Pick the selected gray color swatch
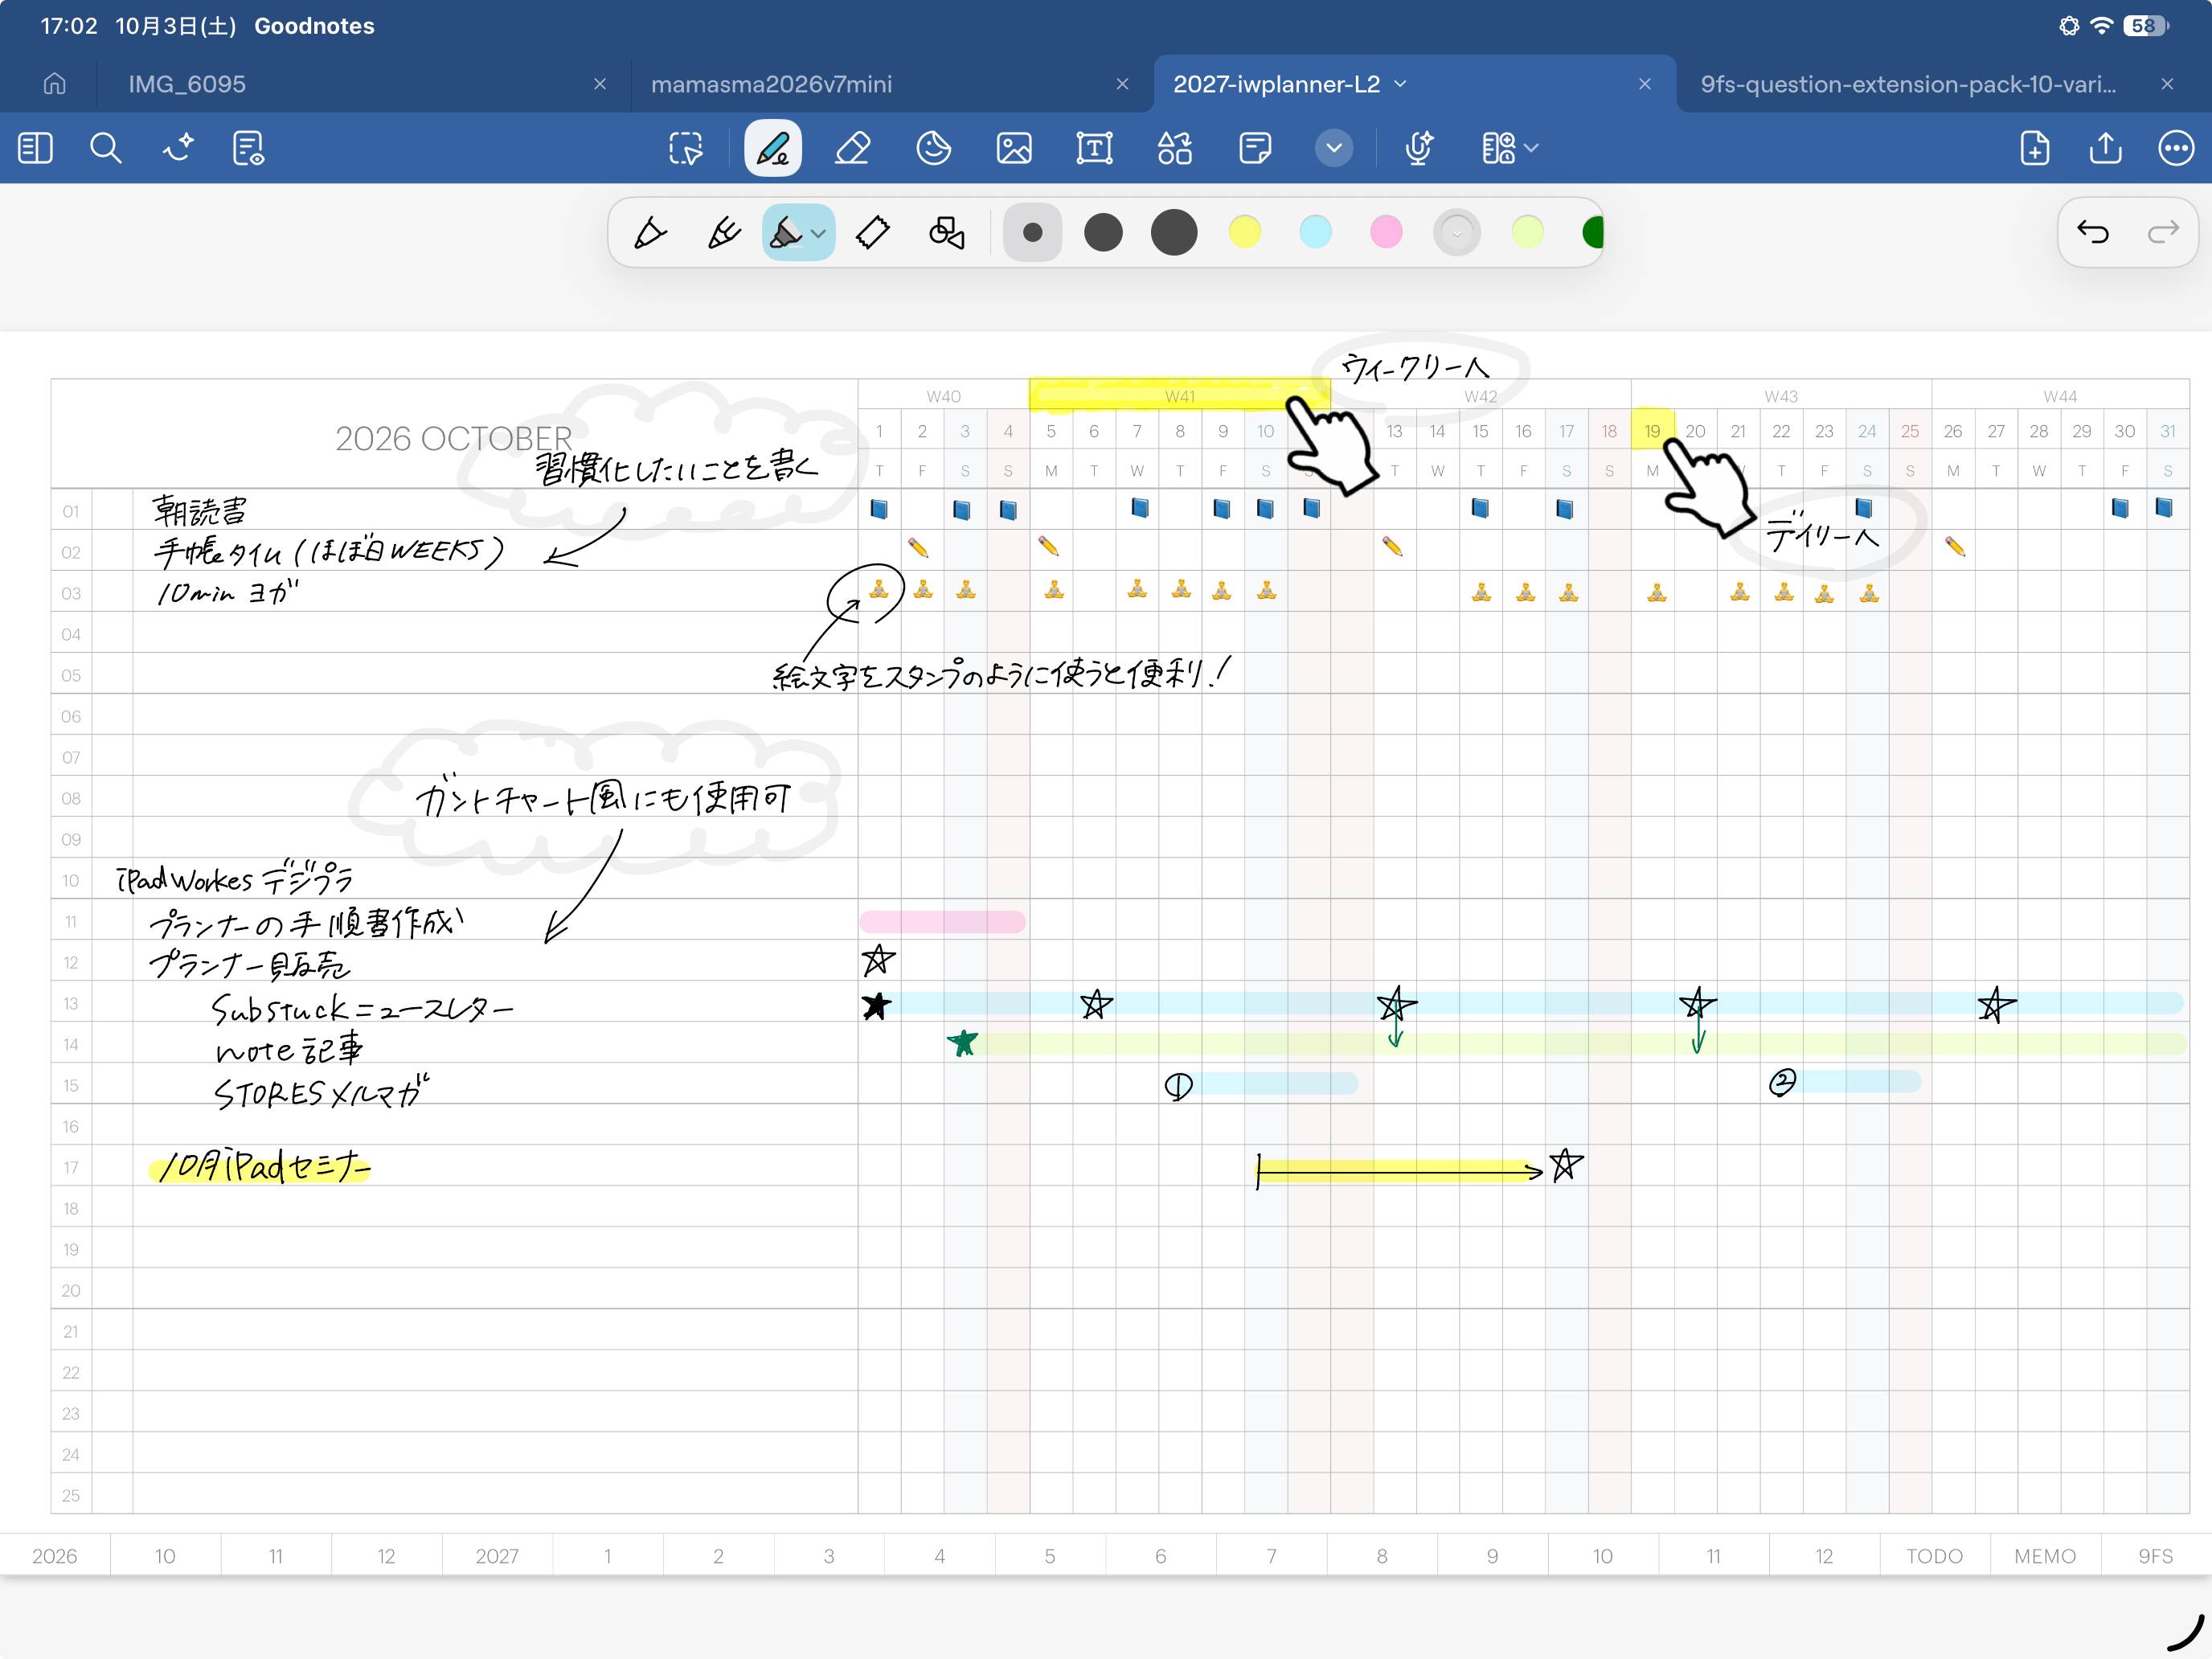 (1457, 233)
